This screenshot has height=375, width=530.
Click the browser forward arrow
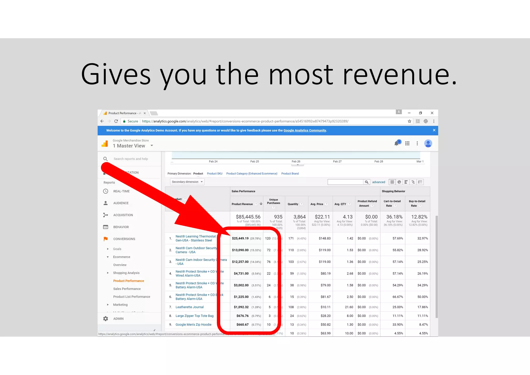click(x=109, y=121)
